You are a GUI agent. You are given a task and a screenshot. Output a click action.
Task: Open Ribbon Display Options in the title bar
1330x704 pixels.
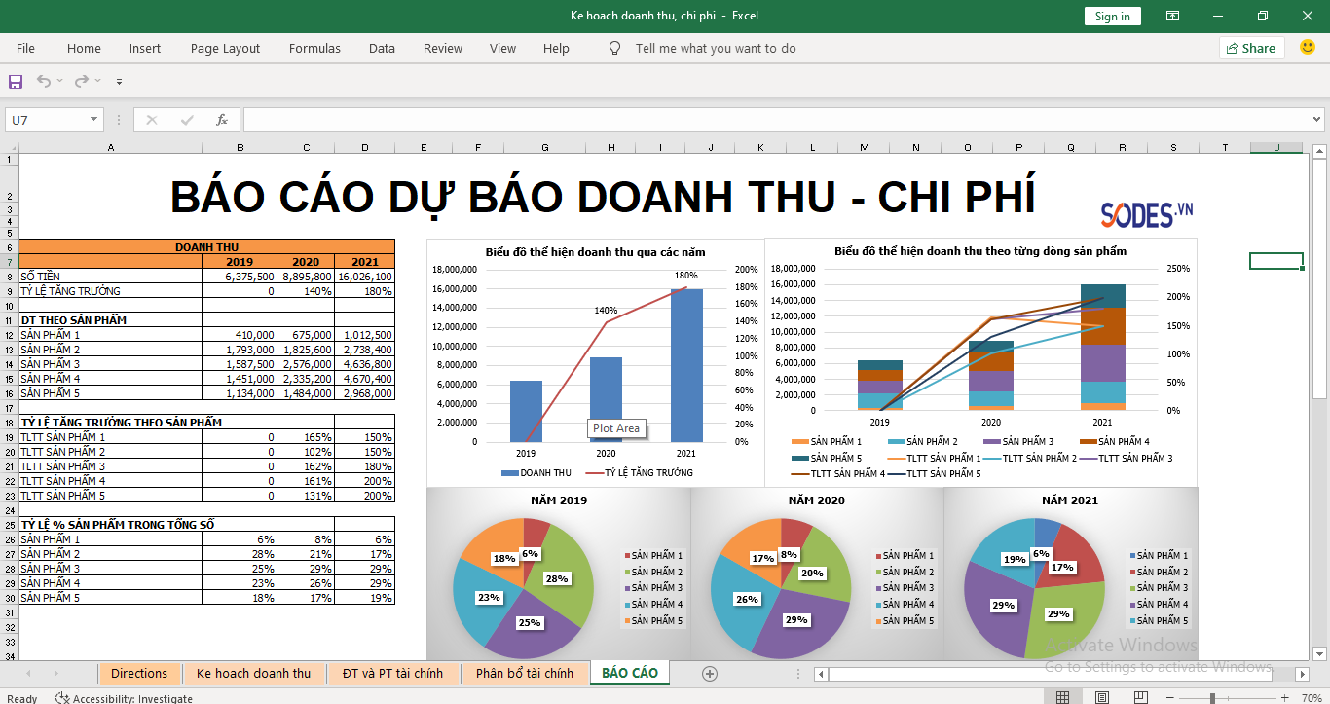1173,16
